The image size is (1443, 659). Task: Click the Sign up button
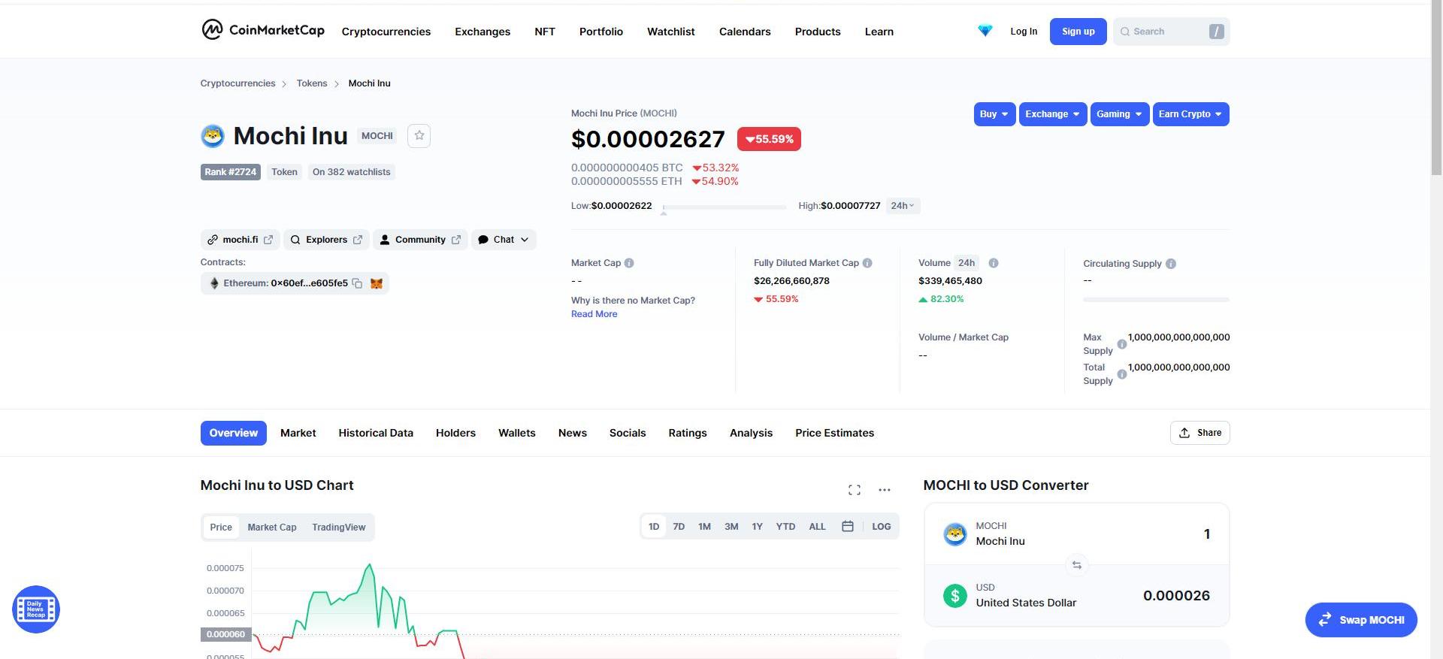coord(1078,32)
